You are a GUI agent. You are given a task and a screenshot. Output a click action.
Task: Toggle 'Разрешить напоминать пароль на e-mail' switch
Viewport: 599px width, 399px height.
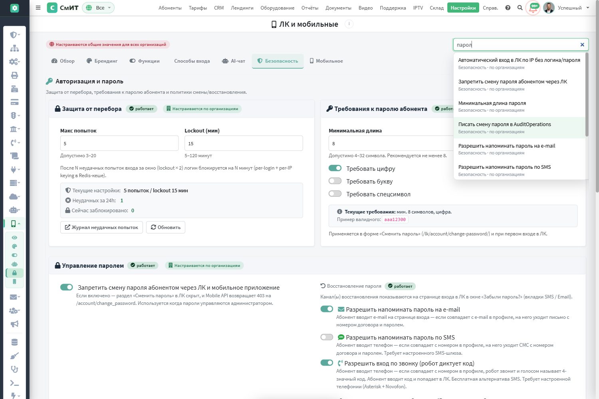[x=327, y=309]
